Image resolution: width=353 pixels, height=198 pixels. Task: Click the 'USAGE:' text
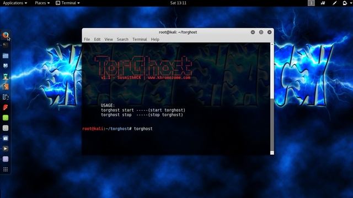click(x=108, y=105)
